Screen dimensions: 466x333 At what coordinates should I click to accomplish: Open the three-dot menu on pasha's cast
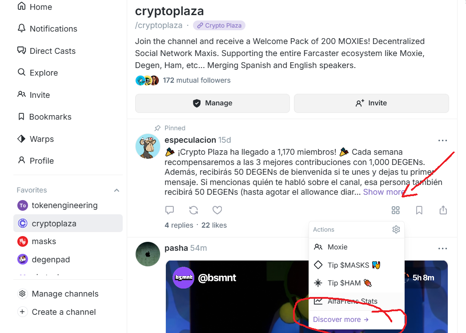click(x=442, y=249)
